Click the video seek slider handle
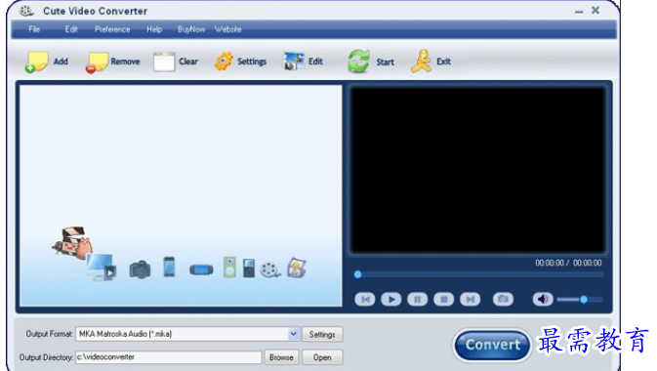Image resolution: width=657 pixels, height=371 pixels. click(358, 274)
